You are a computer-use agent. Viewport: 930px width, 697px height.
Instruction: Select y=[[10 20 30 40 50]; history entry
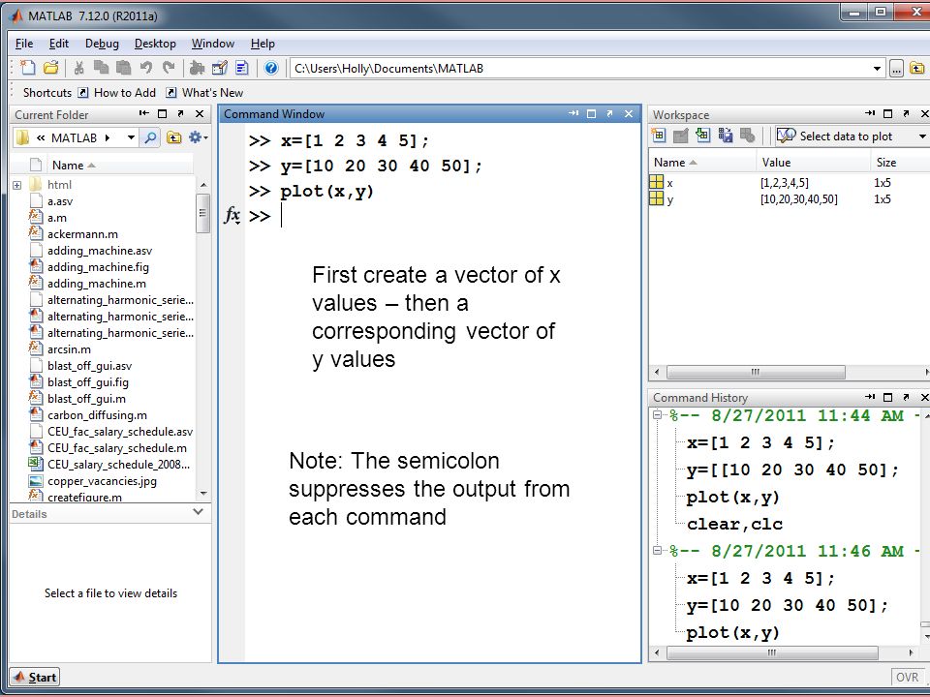[793, 470]
